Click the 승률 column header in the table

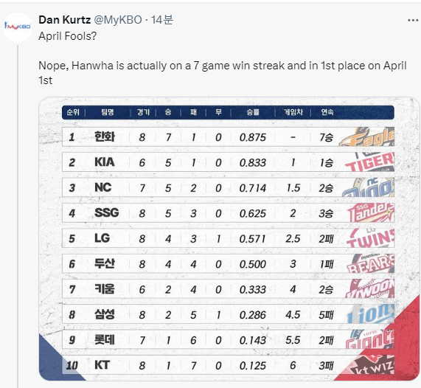[253, 112]
